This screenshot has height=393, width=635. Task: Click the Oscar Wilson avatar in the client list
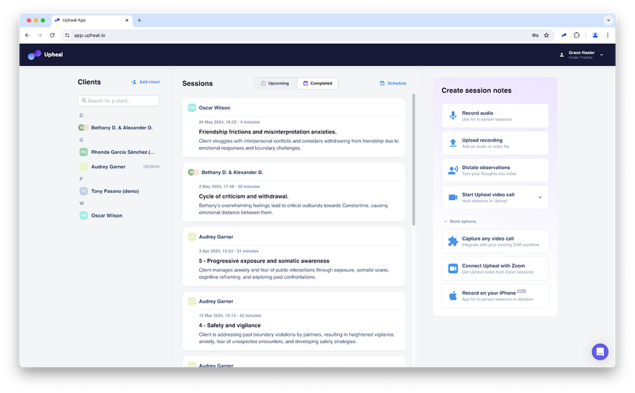[83, 215]
